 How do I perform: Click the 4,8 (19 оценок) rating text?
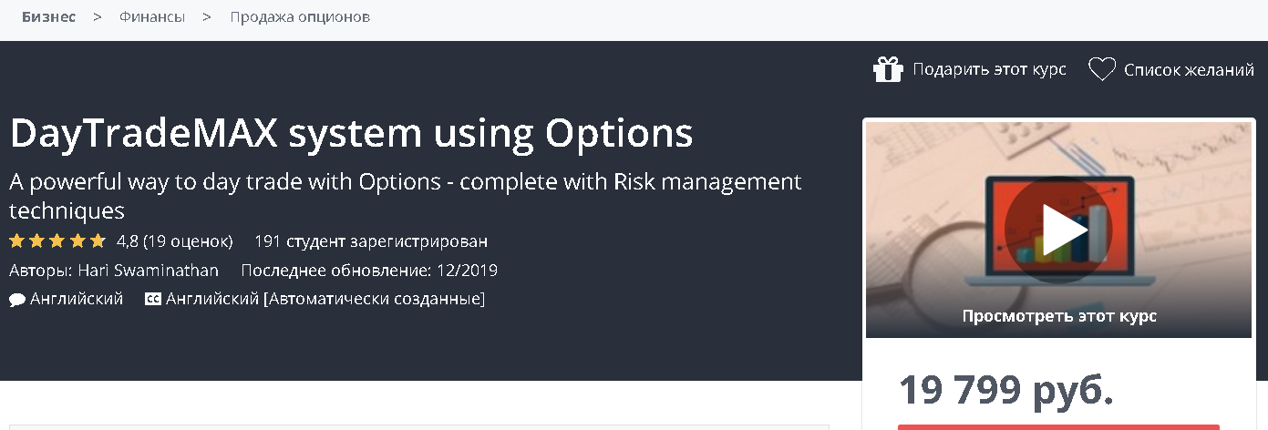(175, 241)
